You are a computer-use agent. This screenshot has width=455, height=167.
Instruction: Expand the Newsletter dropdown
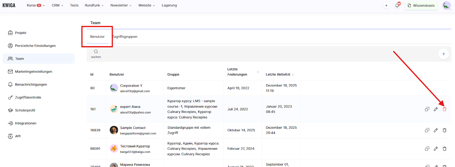pos(121,5)
